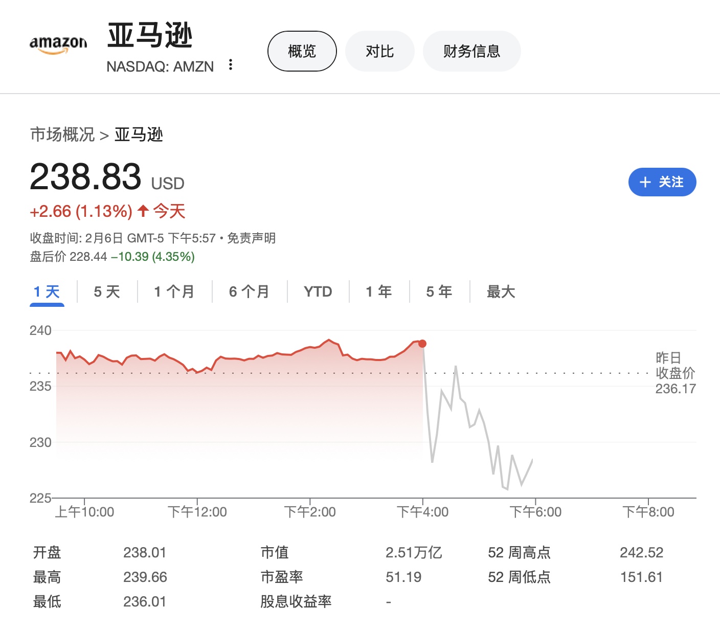The width and height of the screenshot is (720, 629).
Task: Select the 概览 overview tab
Action: 302,51
